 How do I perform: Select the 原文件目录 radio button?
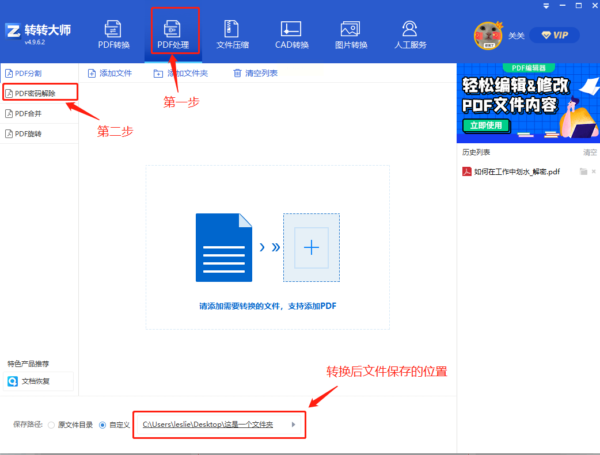51,425
